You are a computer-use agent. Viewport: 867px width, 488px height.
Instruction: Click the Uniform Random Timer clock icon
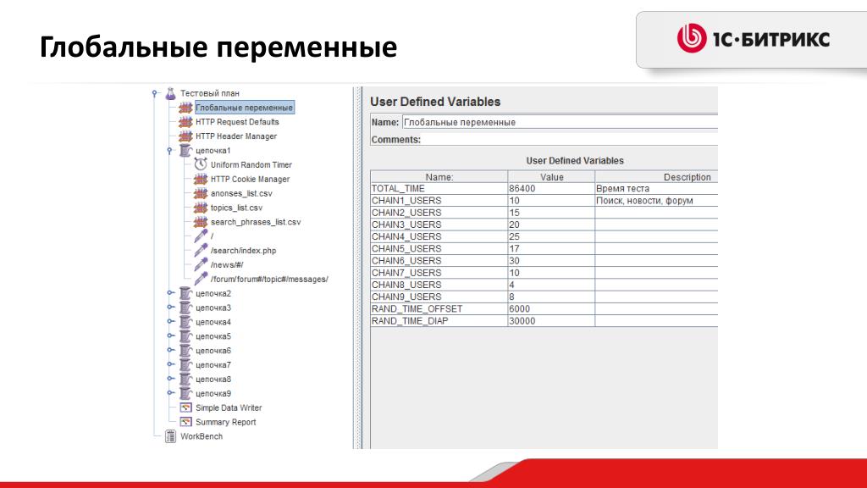tap(201, 164)
